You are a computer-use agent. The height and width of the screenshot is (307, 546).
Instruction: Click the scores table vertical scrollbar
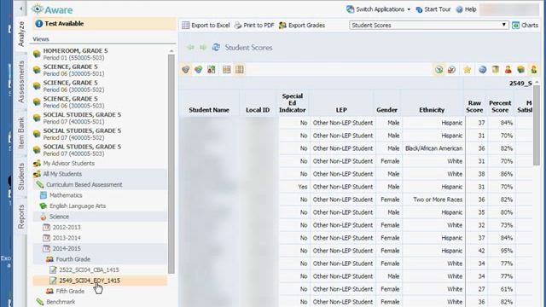click(x=537, y=125)
